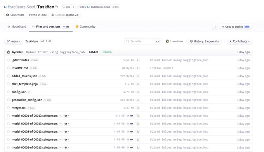Download added_tokens.json

[137, 76]
